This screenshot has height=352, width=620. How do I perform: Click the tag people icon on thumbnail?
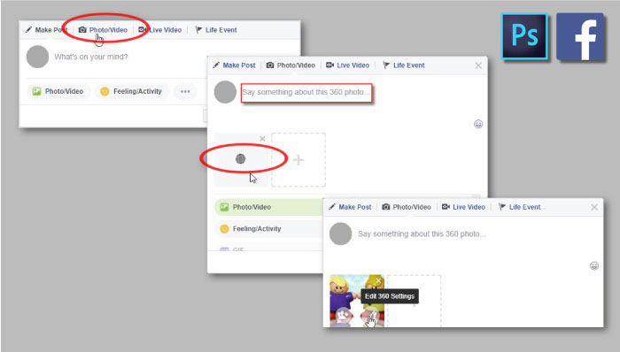(x=343, y=316)
